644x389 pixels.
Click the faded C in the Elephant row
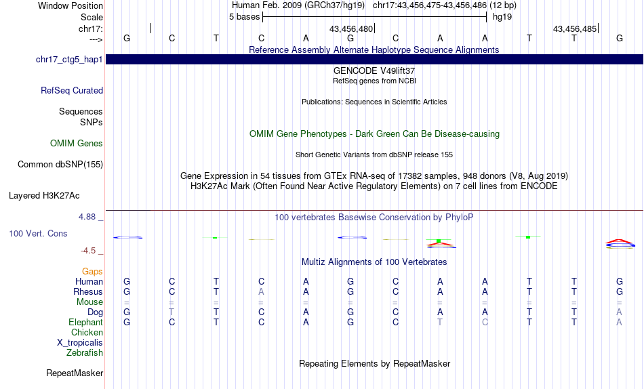[x=485, y=323]
